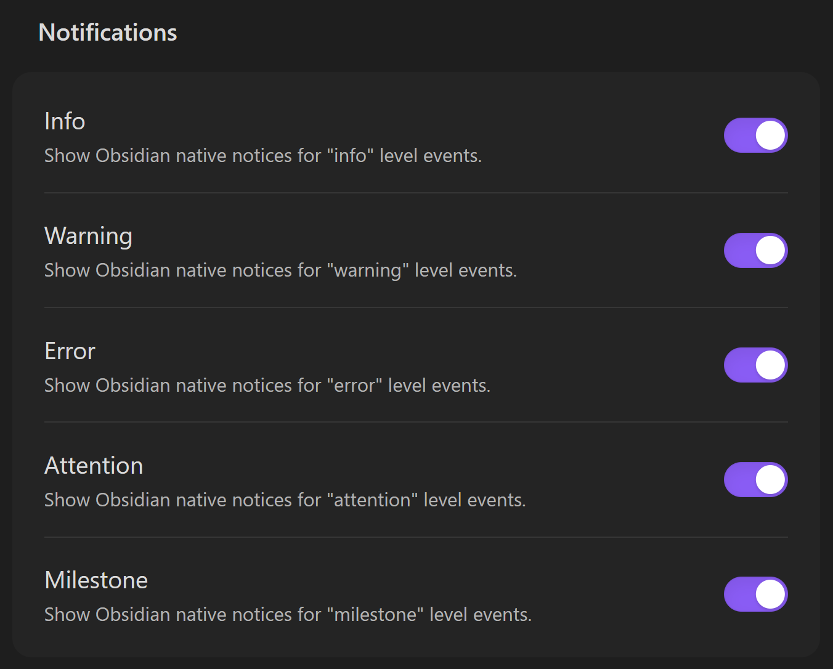833x669 pixels.
Task: Select the "milestone" level events description
Action: [288, 615]
